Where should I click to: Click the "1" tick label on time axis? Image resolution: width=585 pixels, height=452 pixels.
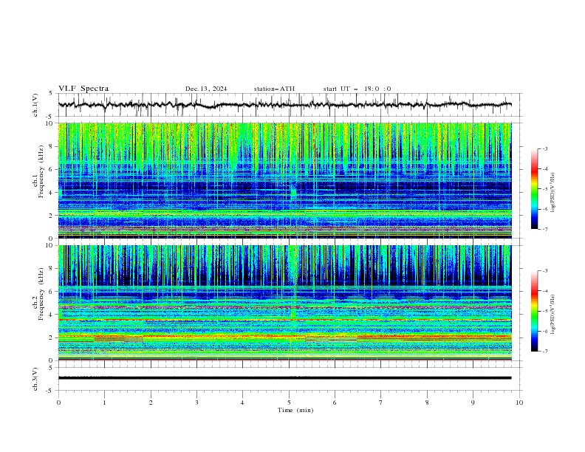(x=104, y=403)
